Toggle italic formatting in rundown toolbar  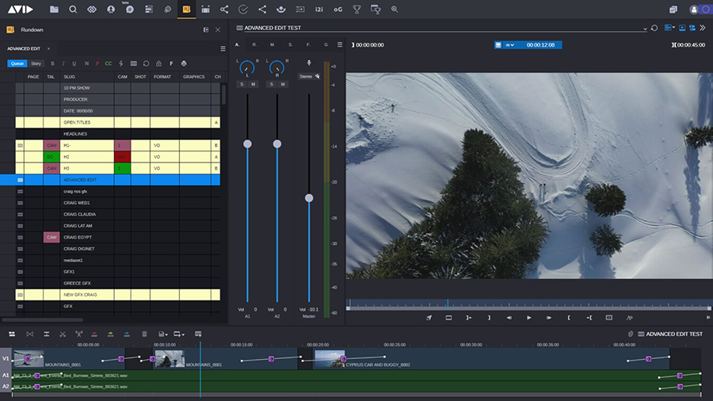point(63,63)
